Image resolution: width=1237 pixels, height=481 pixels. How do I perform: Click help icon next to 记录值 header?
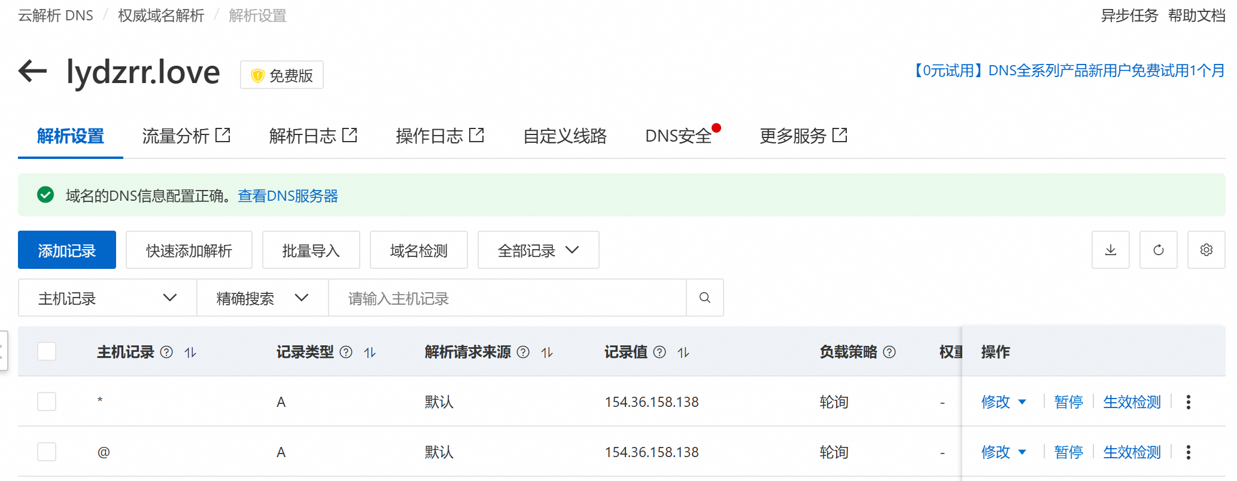pos(659,352)
